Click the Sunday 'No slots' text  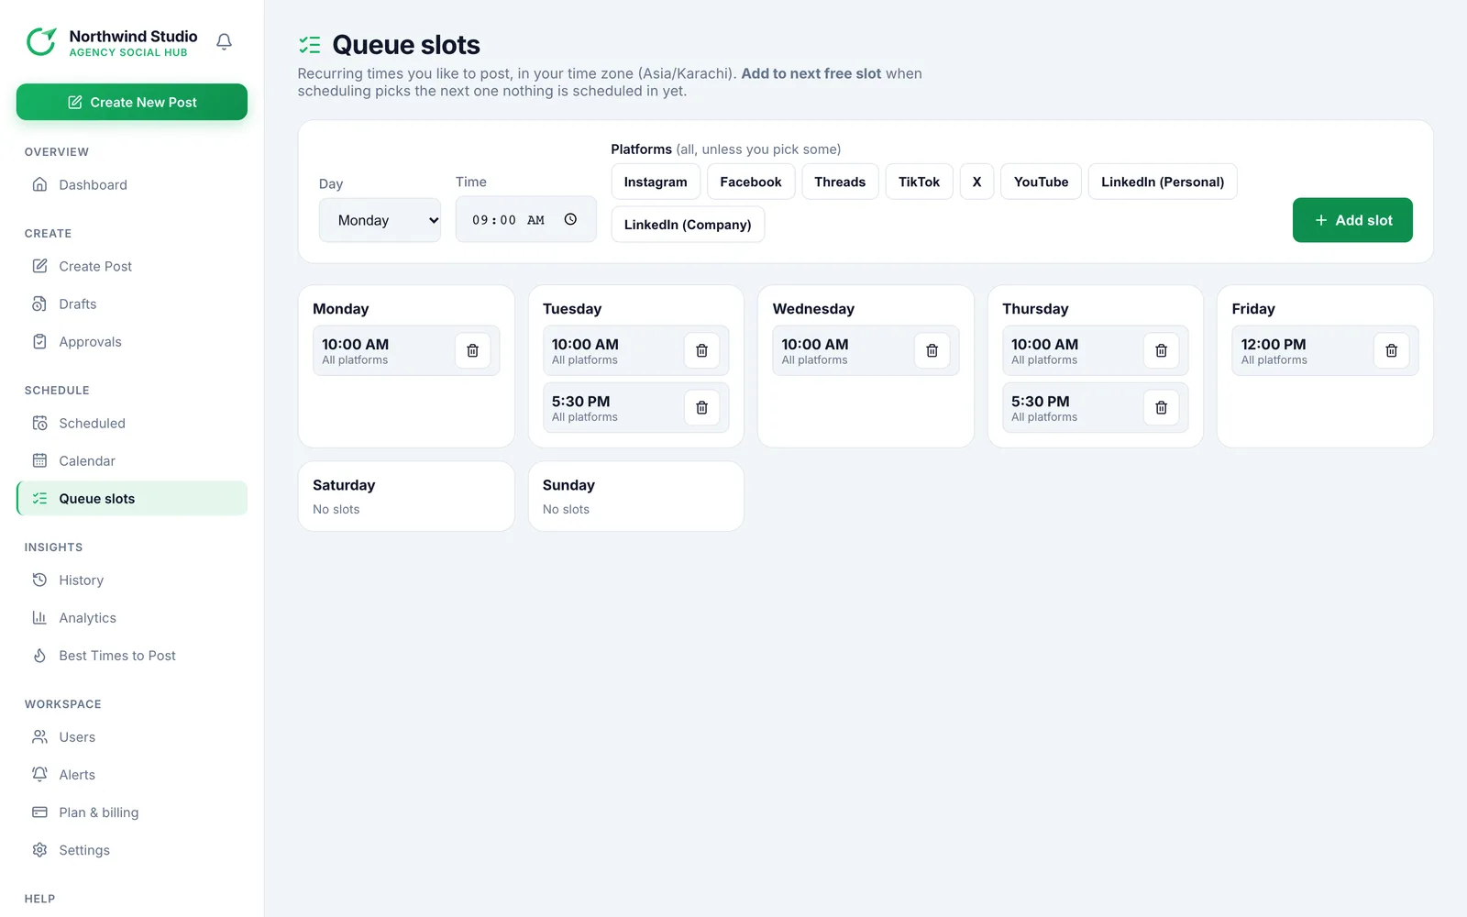point(566,509)
